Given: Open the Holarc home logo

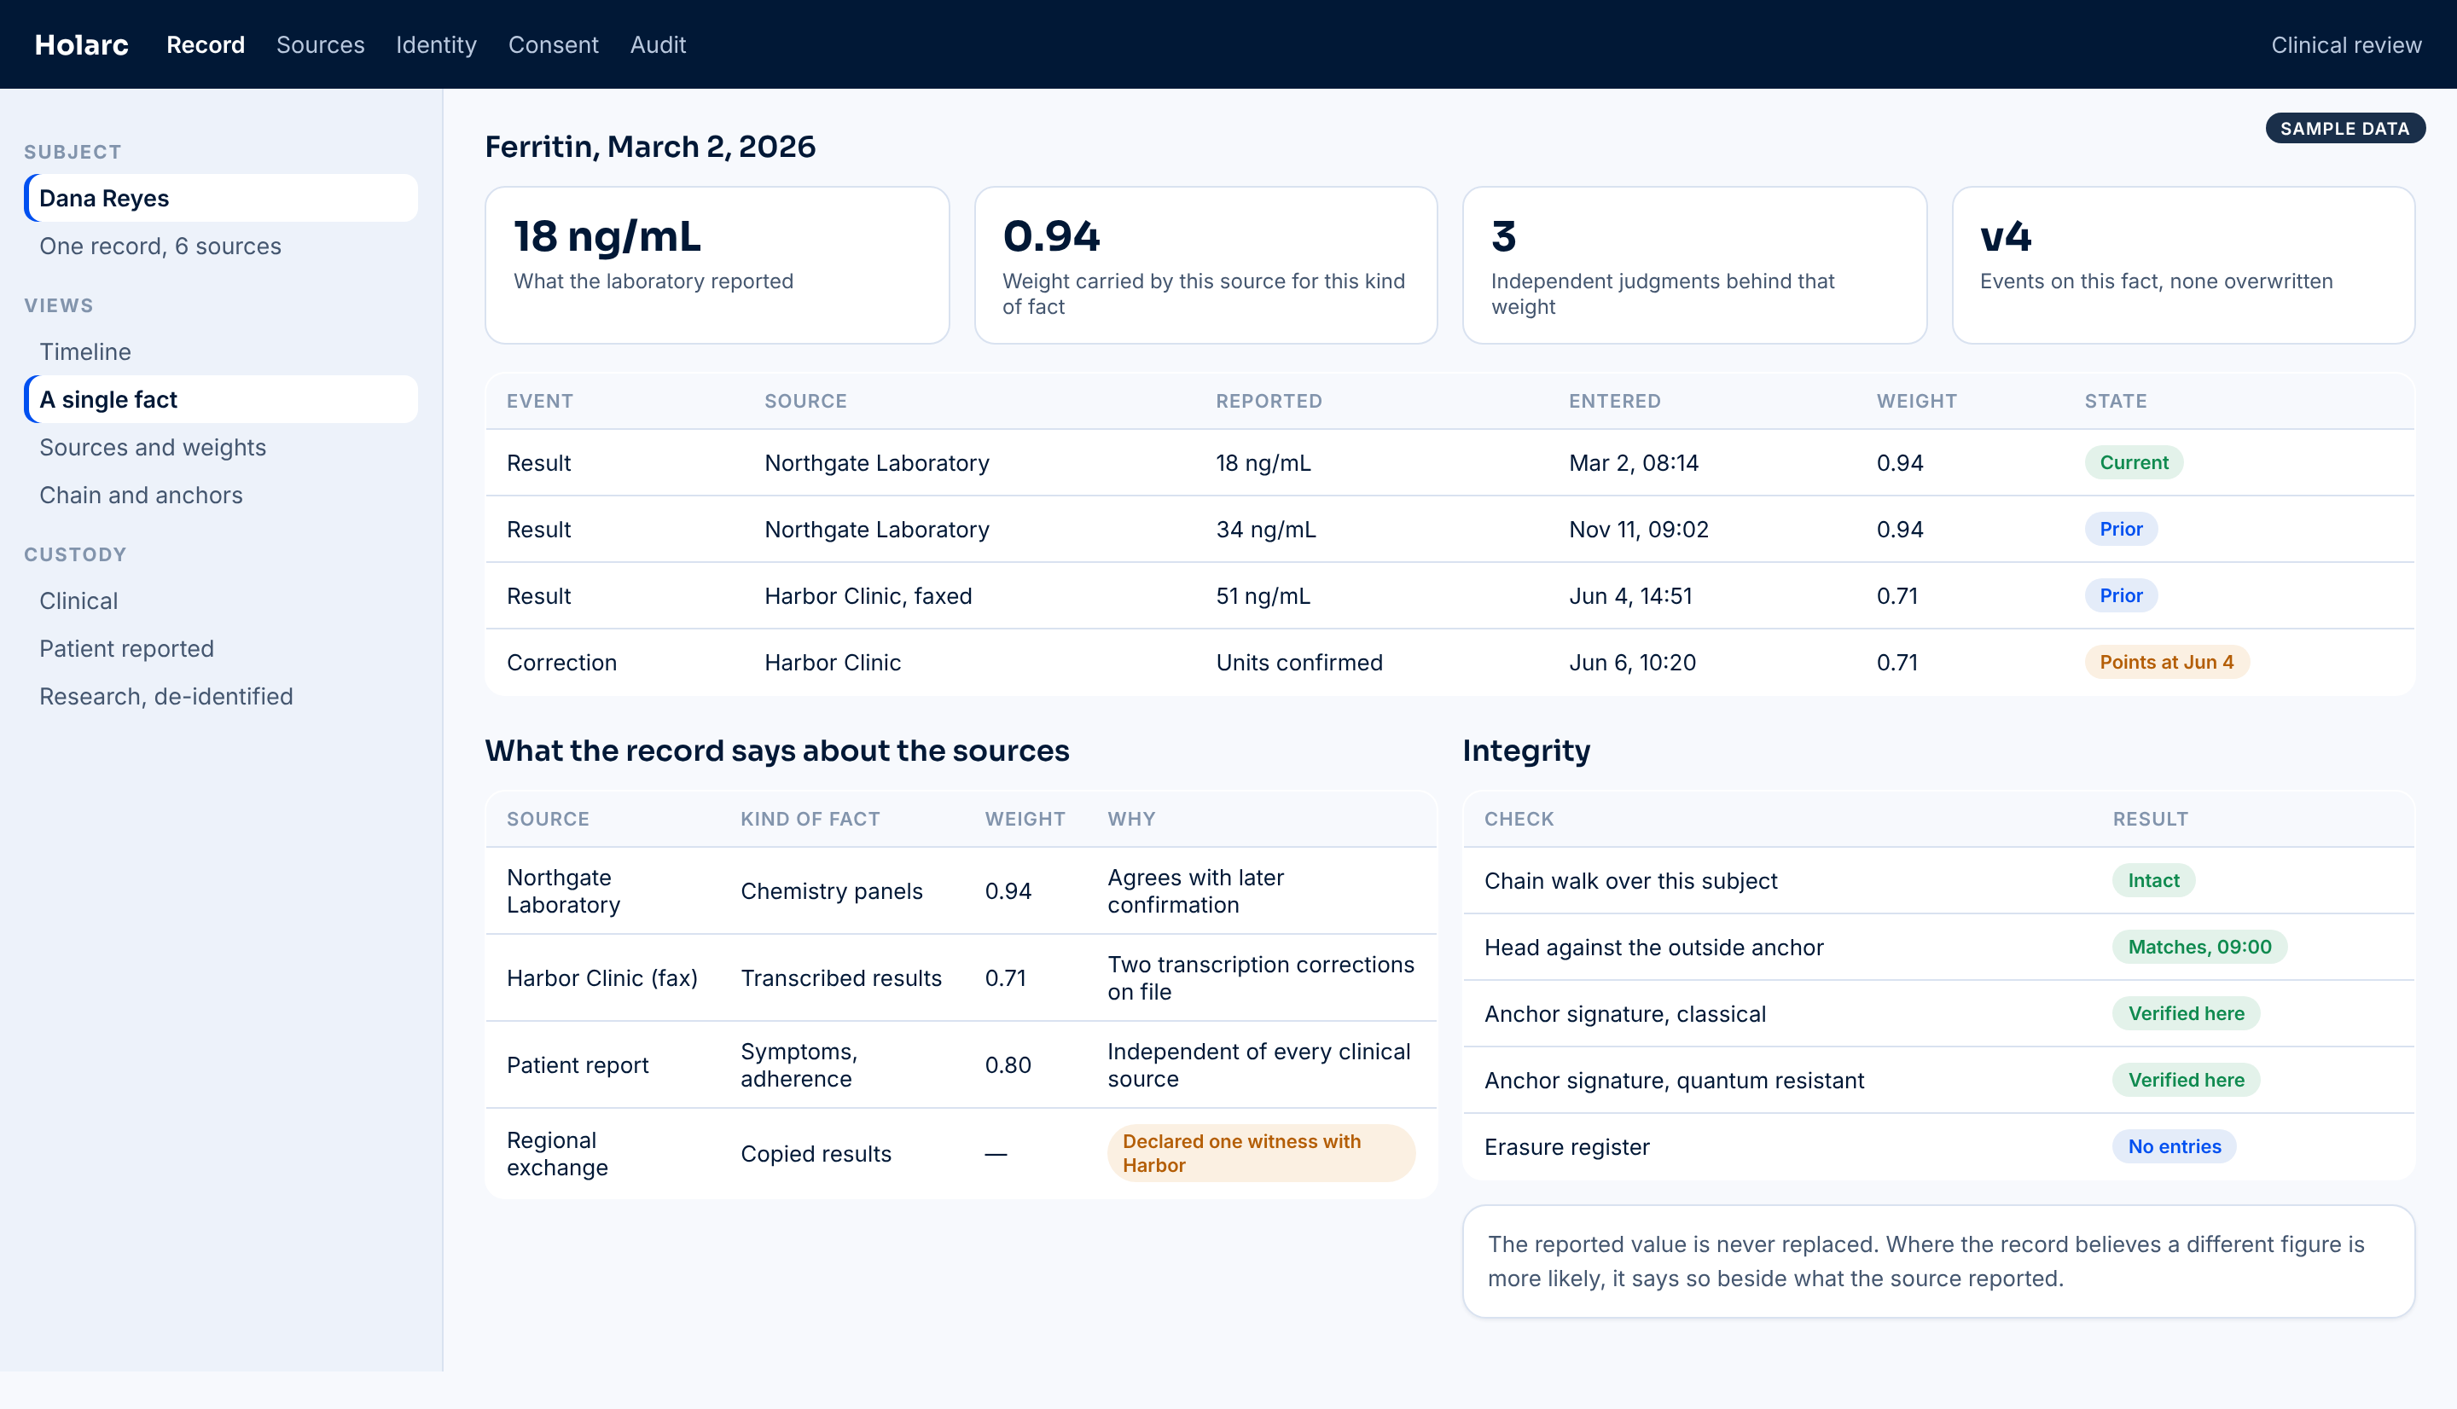Looking at the screenshot, I should pos(81,44).
